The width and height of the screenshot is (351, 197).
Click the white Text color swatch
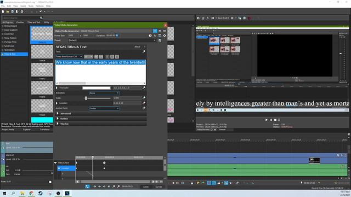pyautogui.click(x=97, y=88)
